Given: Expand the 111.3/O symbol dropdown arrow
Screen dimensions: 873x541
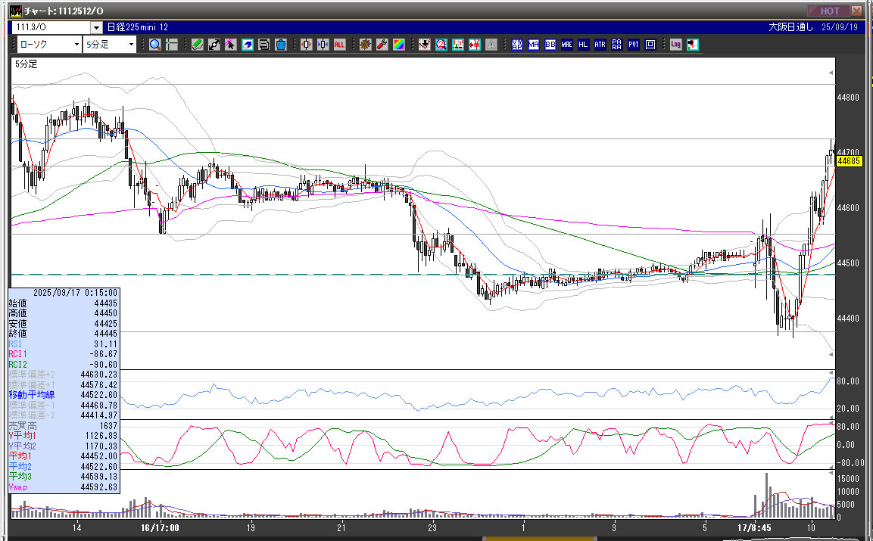Looking at the screenshot, I should (x=95, y=27).
